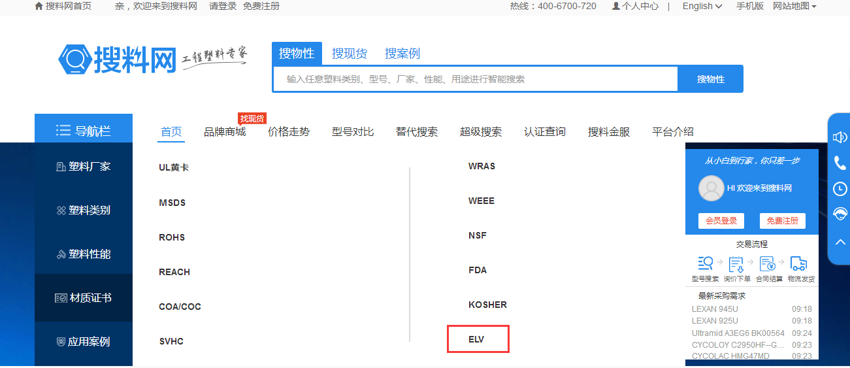The height and width of the screenshot is (368, 850).
Task: Click the 物流发货 truck icon
Action: click(799, 263)
